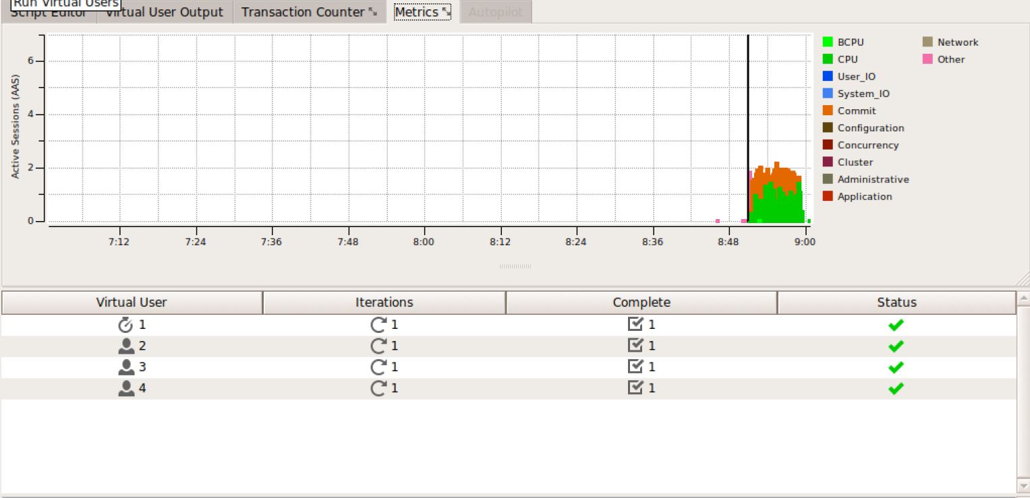Click the person icon for virtual user 2

click(x=125, y=346)
